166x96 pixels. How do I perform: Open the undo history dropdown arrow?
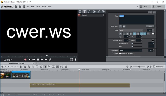click(12, 67)
